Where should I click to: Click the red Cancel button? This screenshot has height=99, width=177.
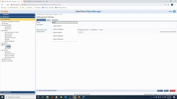173,91
